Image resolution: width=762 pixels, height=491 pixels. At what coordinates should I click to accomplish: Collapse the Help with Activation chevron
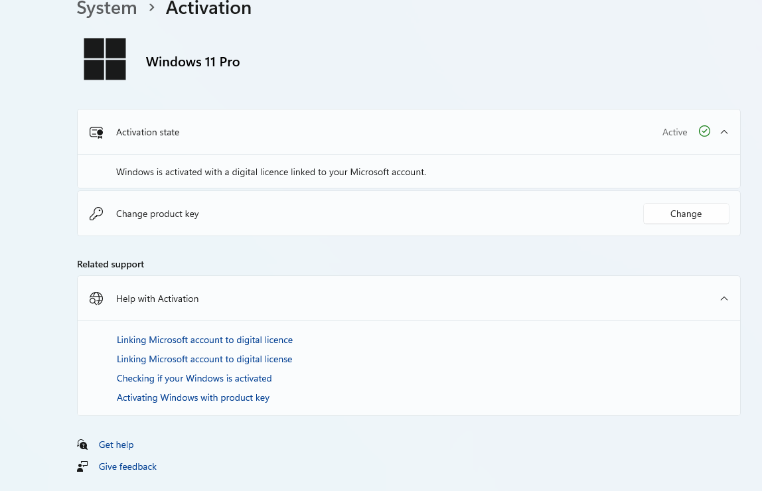724,299
